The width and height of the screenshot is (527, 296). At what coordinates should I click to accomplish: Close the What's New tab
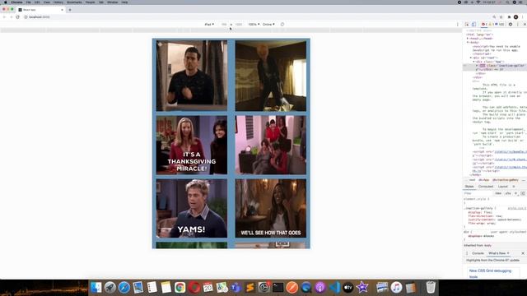508,253
